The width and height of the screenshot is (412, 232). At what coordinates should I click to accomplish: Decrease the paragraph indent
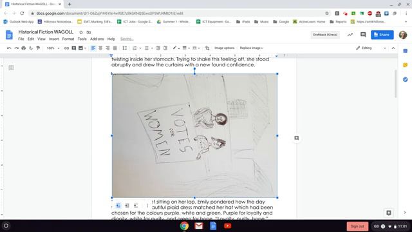tap(158, 48)
